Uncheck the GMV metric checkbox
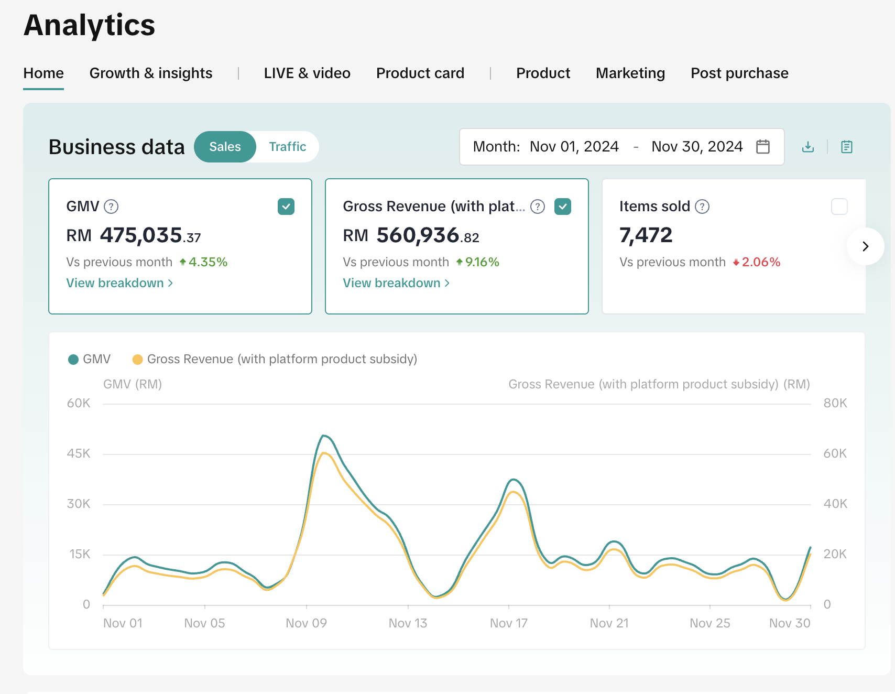This screenshot has width=895, height=694. [x=286, y=207]
